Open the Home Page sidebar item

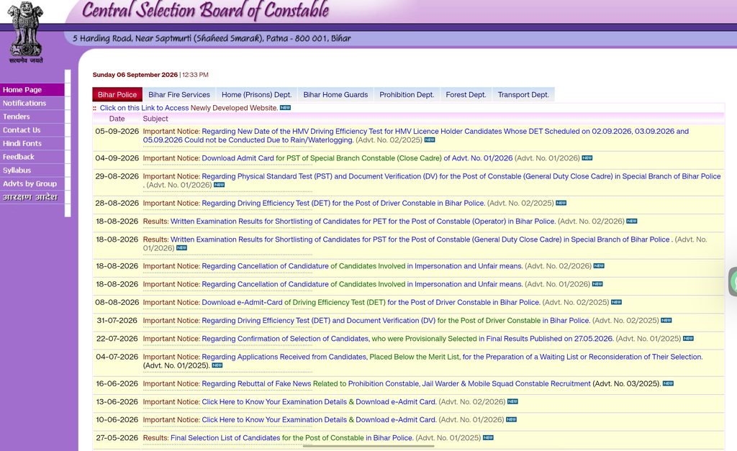(32, 90)
